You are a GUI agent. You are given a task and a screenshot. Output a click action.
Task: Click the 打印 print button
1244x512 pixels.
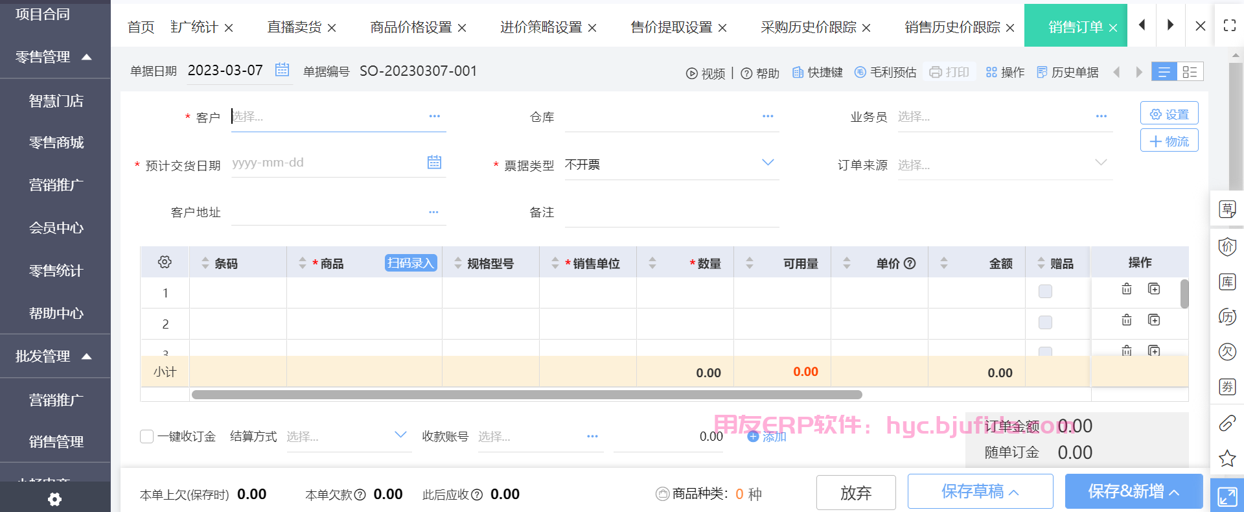(x=949, y=72)
